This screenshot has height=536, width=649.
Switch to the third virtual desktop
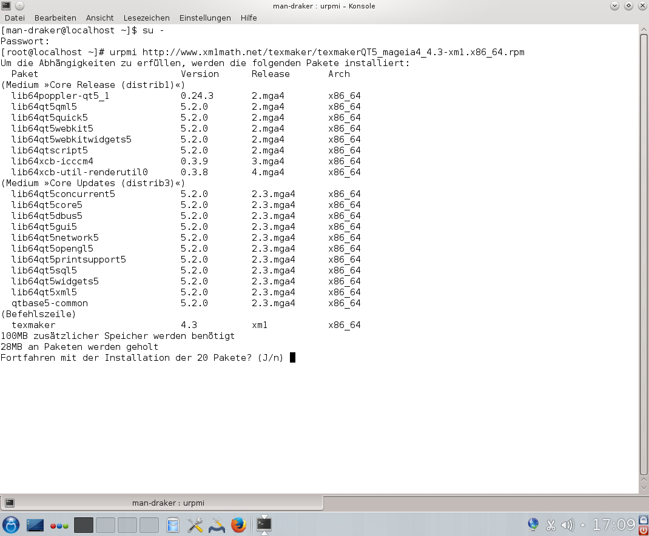[x=127, y=525]
